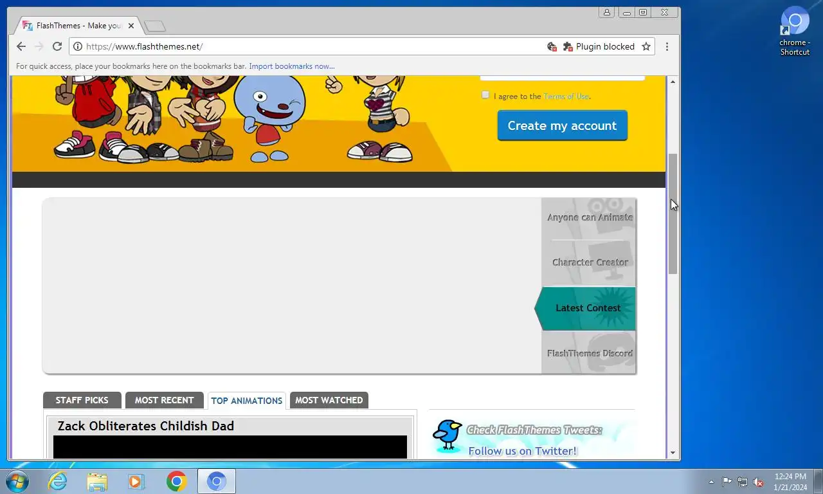Select the FlashThemes browser tab
The image size is (823, 494).
coord(77,26)
